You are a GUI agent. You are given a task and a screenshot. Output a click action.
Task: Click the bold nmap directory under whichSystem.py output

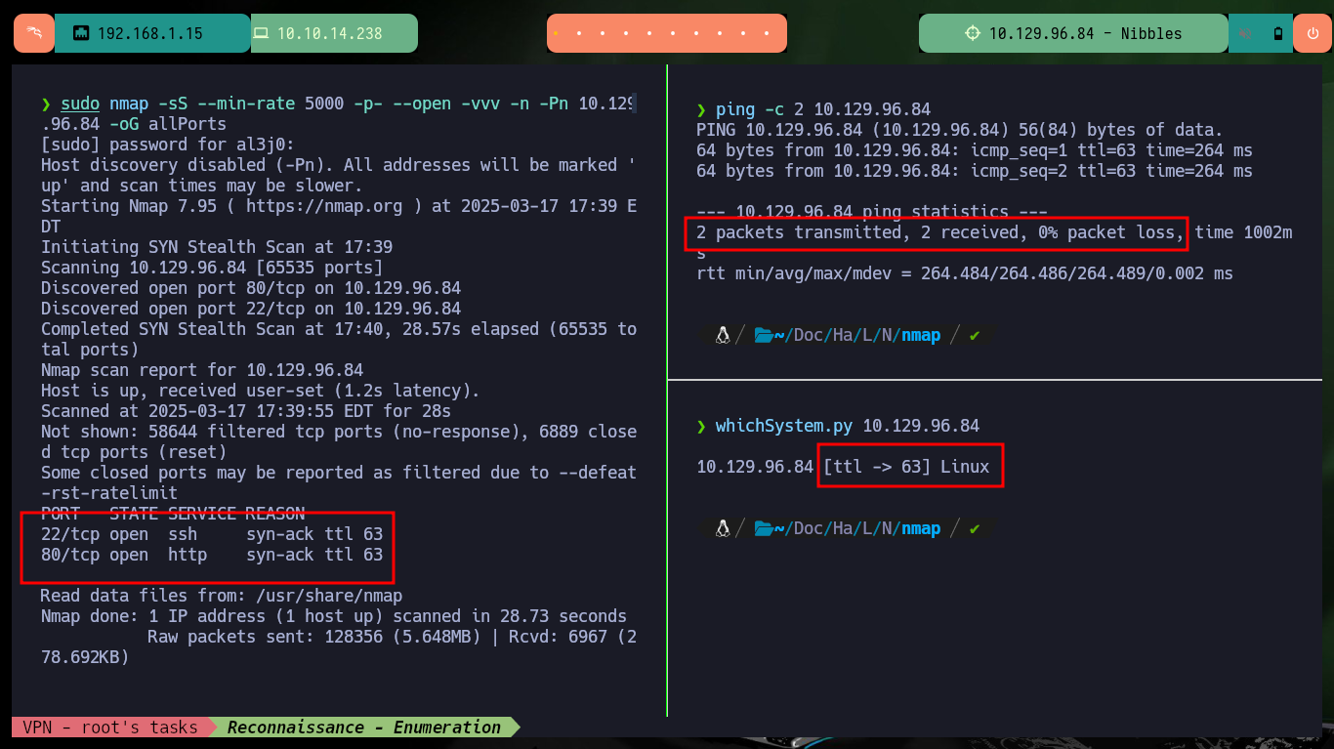click(x=921, y=528)
